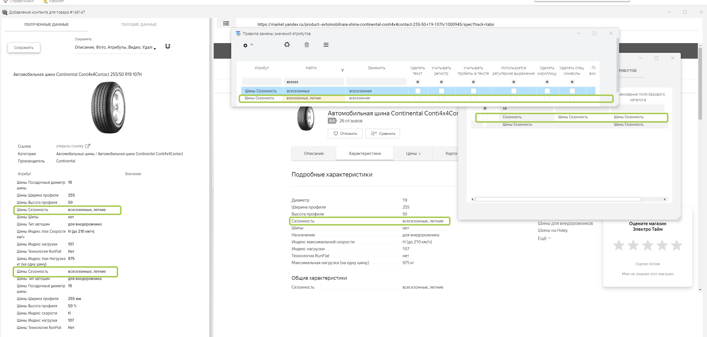
Task: Click the Атрибут column filter field
Action: tap(262, 82)
